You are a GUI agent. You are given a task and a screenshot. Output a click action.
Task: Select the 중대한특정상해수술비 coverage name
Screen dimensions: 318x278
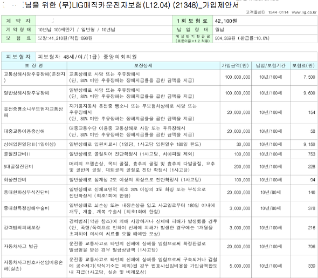[26, 208]
